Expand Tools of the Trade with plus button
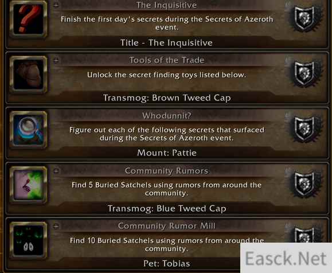 click(56, 61)
